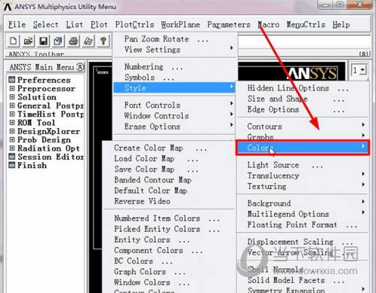The width and height of the screenshot is (376, 293).
Task: Open the Parameters menu
Action: click(229, 25)
